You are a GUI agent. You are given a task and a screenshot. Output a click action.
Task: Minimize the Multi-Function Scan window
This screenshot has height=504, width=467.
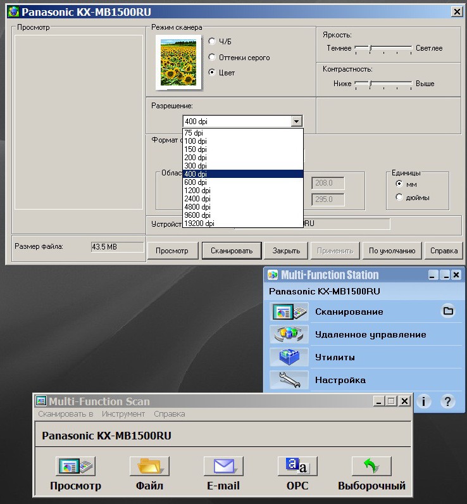click(x=378, y=401)
